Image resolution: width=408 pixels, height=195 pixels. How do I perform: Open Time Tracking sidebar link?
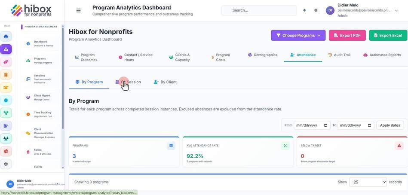[42, 114]
